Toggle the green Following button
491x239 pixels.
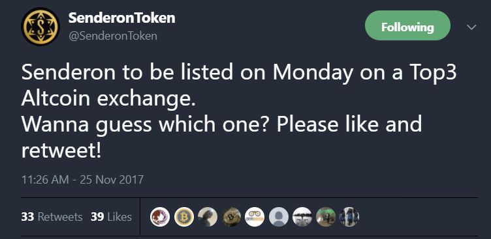pyautogui.click(x=407, y=25)
